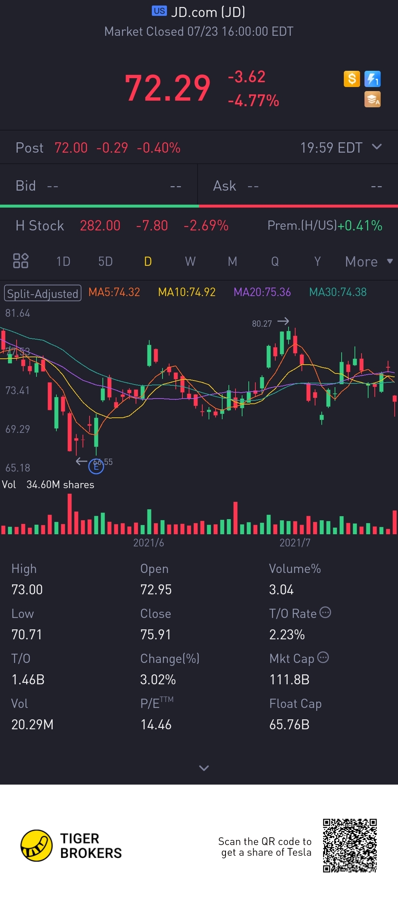Image resolution: width=398 pixels, height=907 pixels.
Task: Expand more stock details chevron
Action: pos(204,768)
